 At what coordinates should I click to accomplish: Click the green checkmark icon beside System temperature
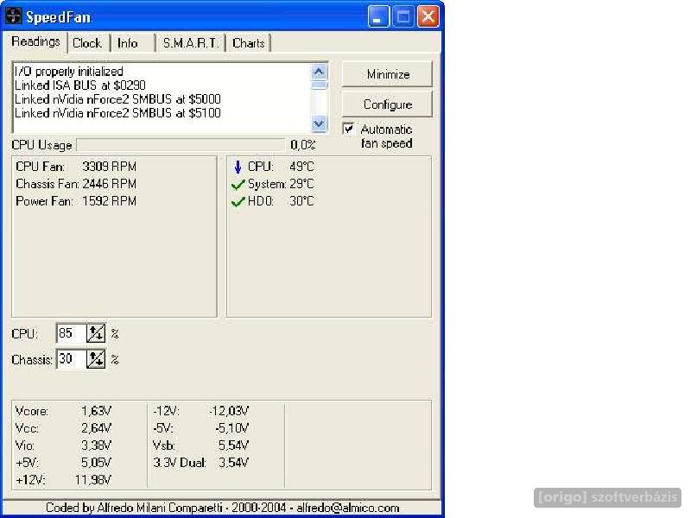238,185
